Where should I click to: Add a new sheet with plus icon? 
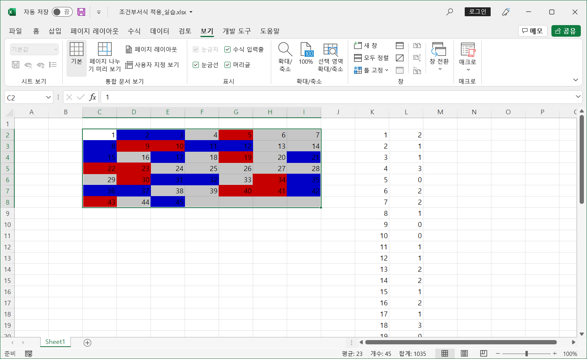(87, 343)
